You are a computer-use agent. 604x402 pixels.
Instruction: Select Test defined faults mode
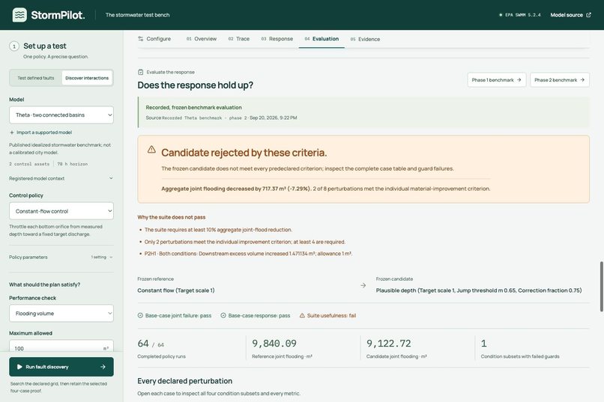[36, 78]
